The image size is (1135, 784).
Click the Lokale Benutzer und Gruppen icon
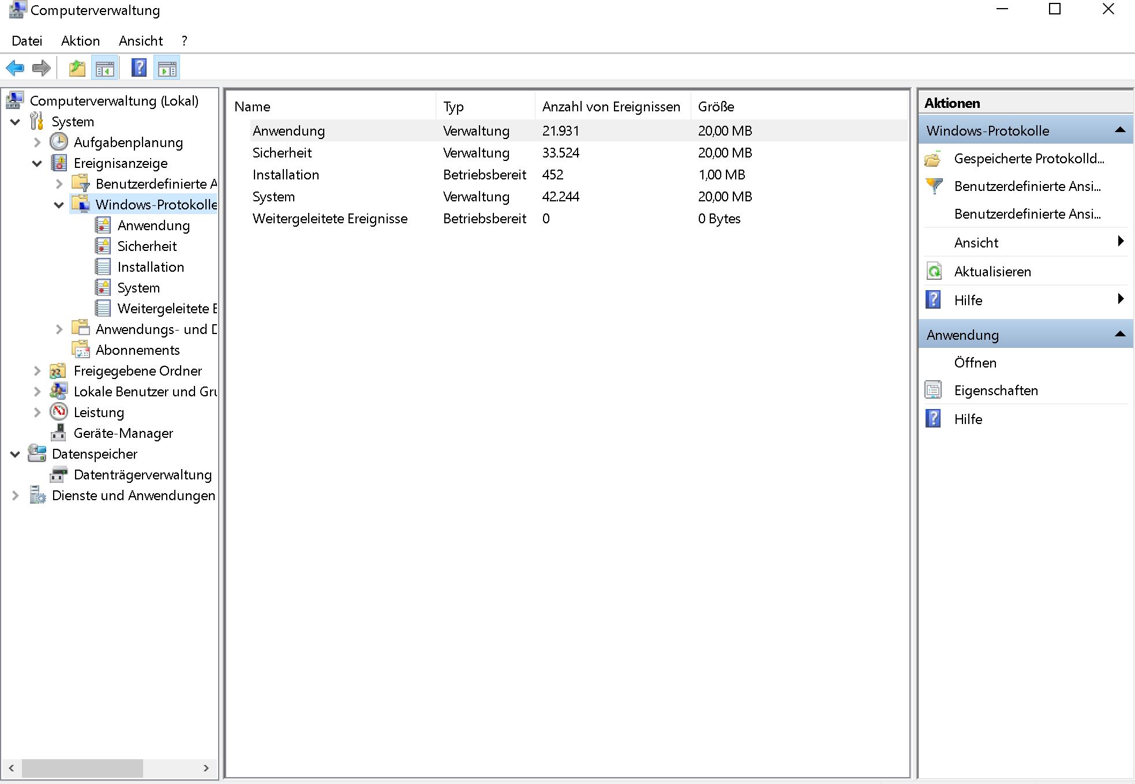click(58, 391)
